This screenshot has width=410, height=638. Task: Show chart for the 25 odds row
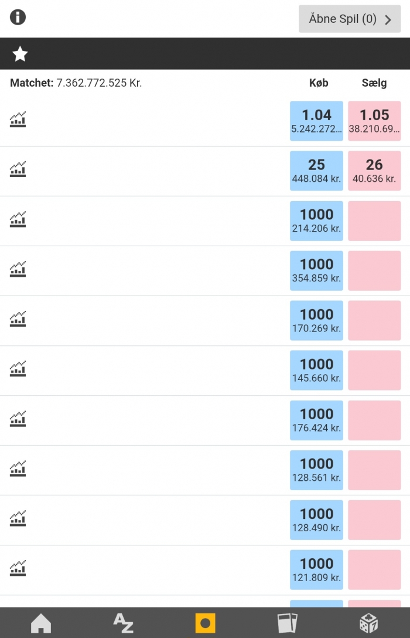click(18, 169)
